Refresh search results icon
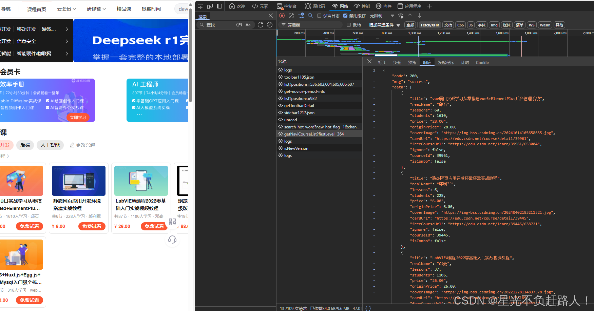The height and width of the screenshot is (311, 594). coord(261,25)
